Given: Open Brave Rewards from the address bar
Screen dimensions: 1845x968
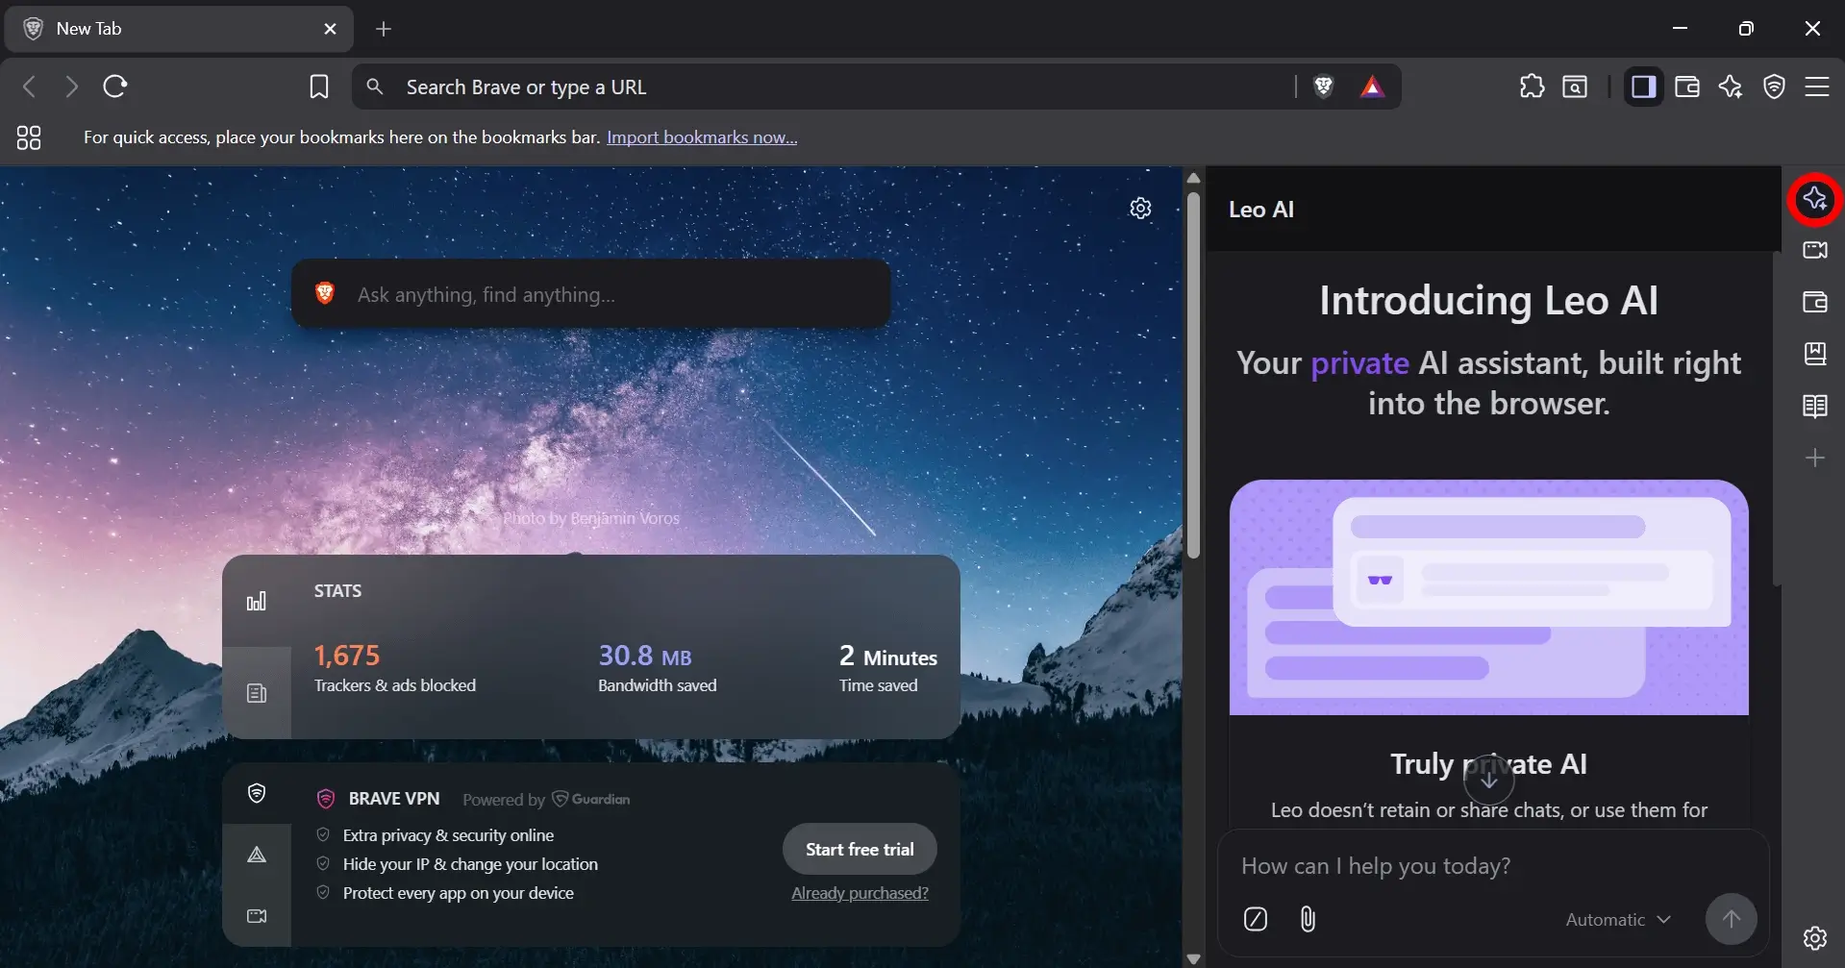Looking at the screenshot, I should pyautogui.click(x=1373, y=87).
